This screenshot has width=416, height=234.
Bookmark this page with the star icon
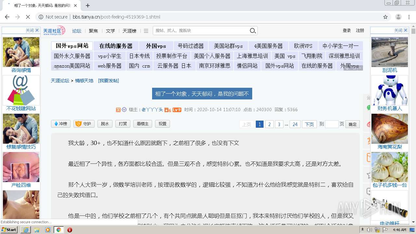[x=385, y=17]
